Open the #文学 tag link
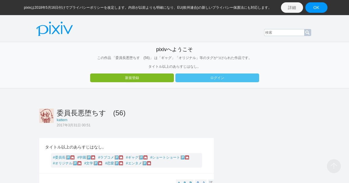 click(x=89, y=163)
